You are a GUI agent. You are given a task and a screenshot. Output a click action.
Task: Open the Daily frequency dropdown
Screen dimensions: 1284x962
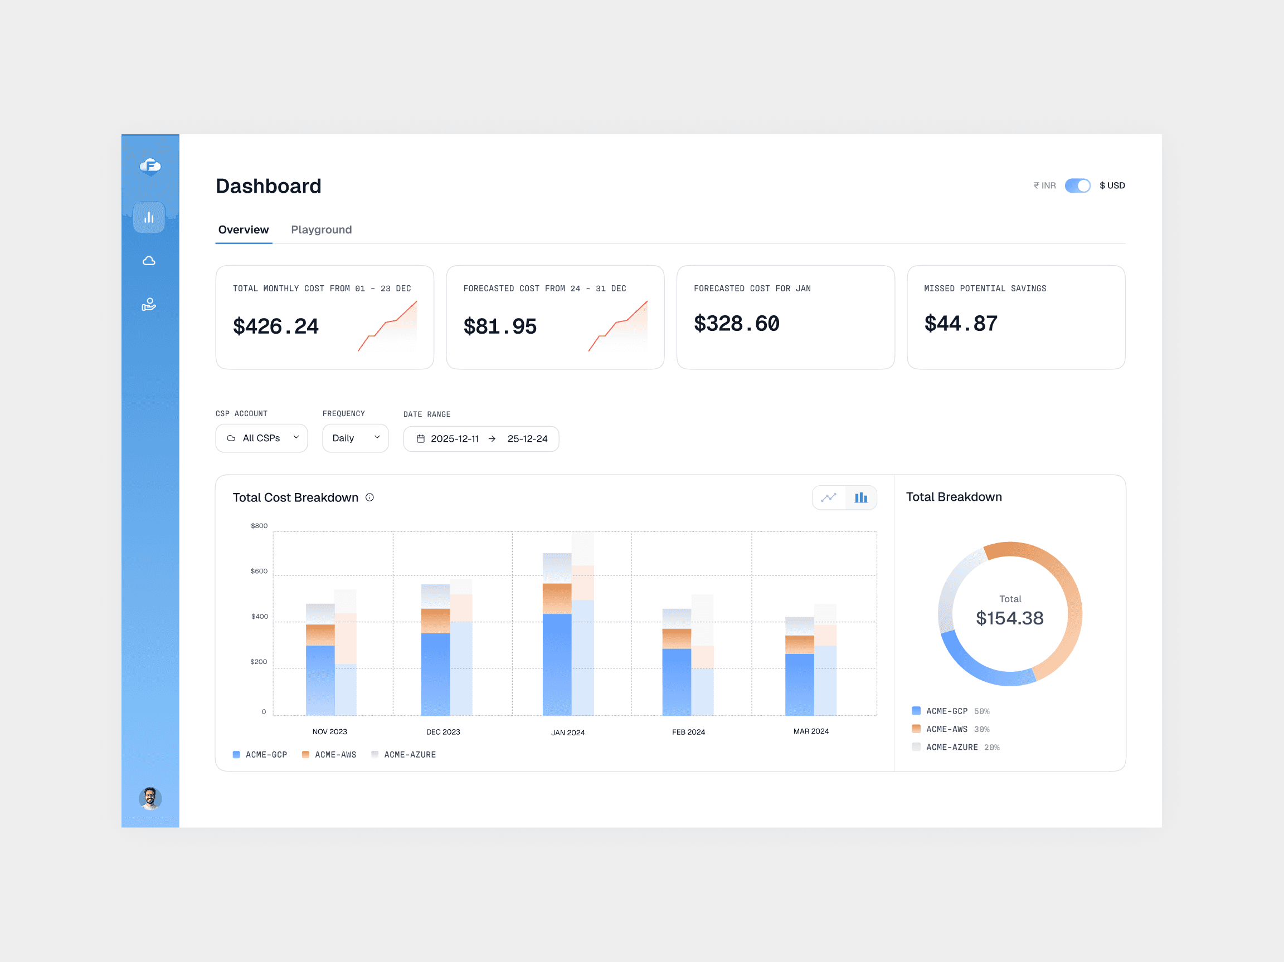[x=355, y=438]
